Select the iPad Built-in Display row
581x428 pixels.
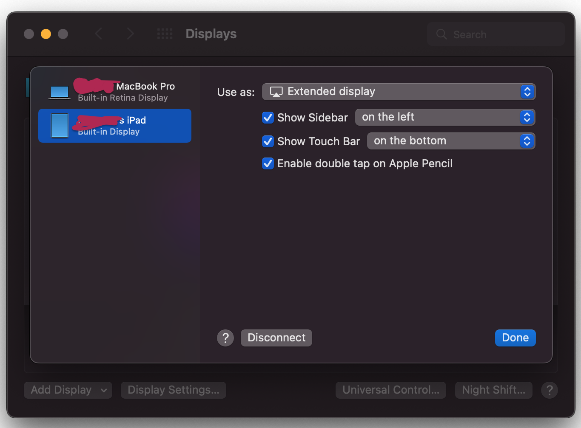(x=115, y=126)
